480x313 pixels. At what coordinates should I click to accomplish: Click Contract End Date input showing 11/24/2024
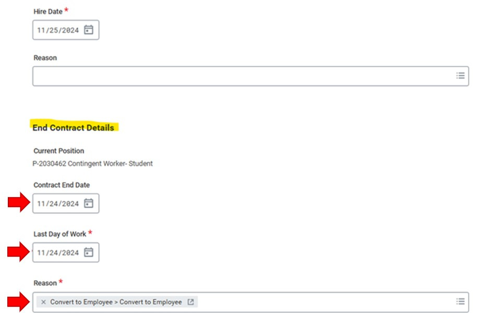pos(66,203)
